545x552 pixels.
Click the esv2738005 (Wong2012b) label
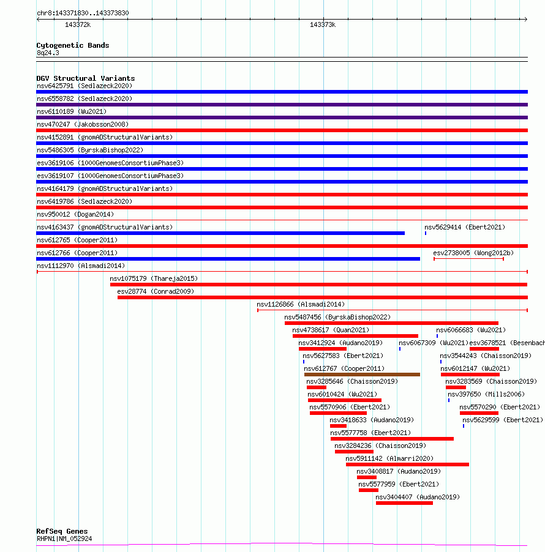click(473, 253)
